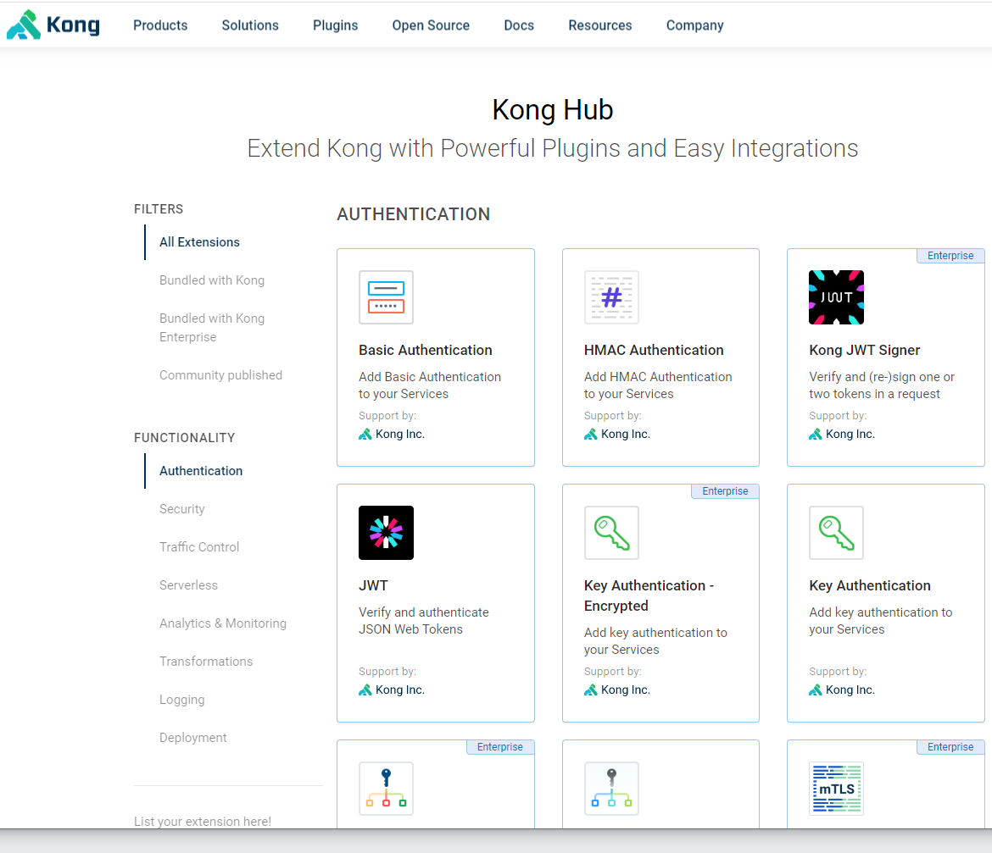Open the Plugins menu
This screenshot has height=853, width=992.
click(335, 25)
